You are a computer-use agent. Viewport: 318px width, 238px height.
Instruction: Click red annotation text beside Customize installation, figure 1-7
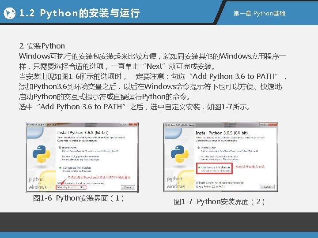tap(250, 167)
